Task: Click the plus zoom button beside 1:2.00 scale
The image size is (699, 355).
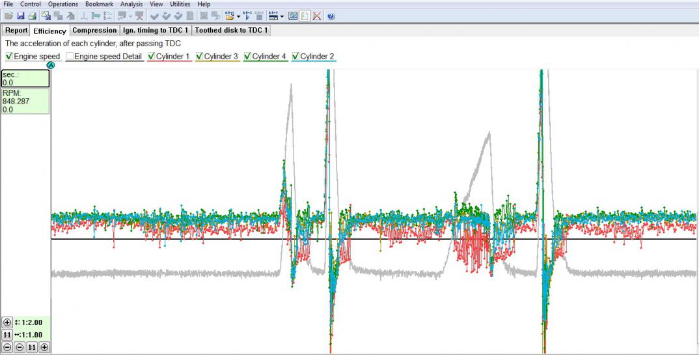Action: (7, 322)
